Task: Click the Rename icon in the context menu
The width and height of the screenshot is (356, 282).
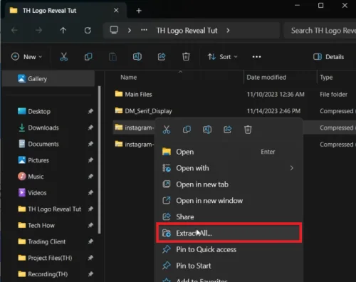Action: coord(207,130)
